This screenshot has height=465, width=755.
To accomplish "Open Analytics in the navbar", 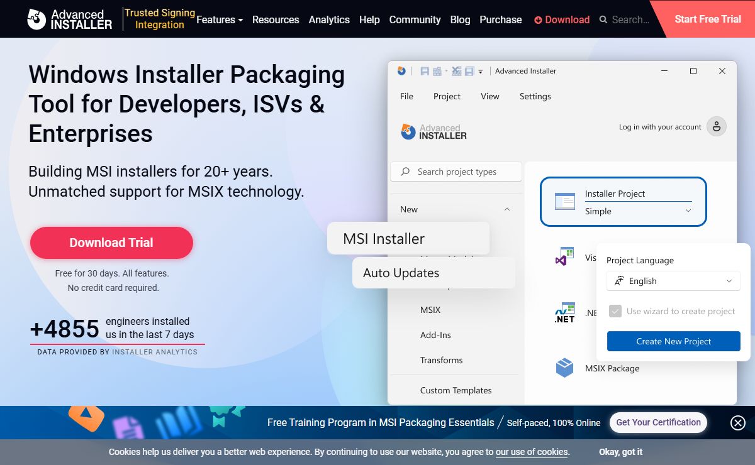I will [329, 19].
